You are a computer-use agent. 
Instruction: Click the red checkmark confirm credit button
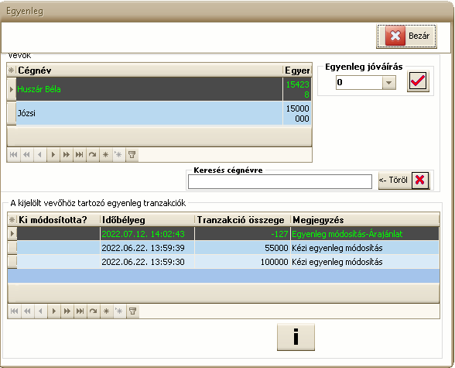pyautogui.click(x=418, y=81)
